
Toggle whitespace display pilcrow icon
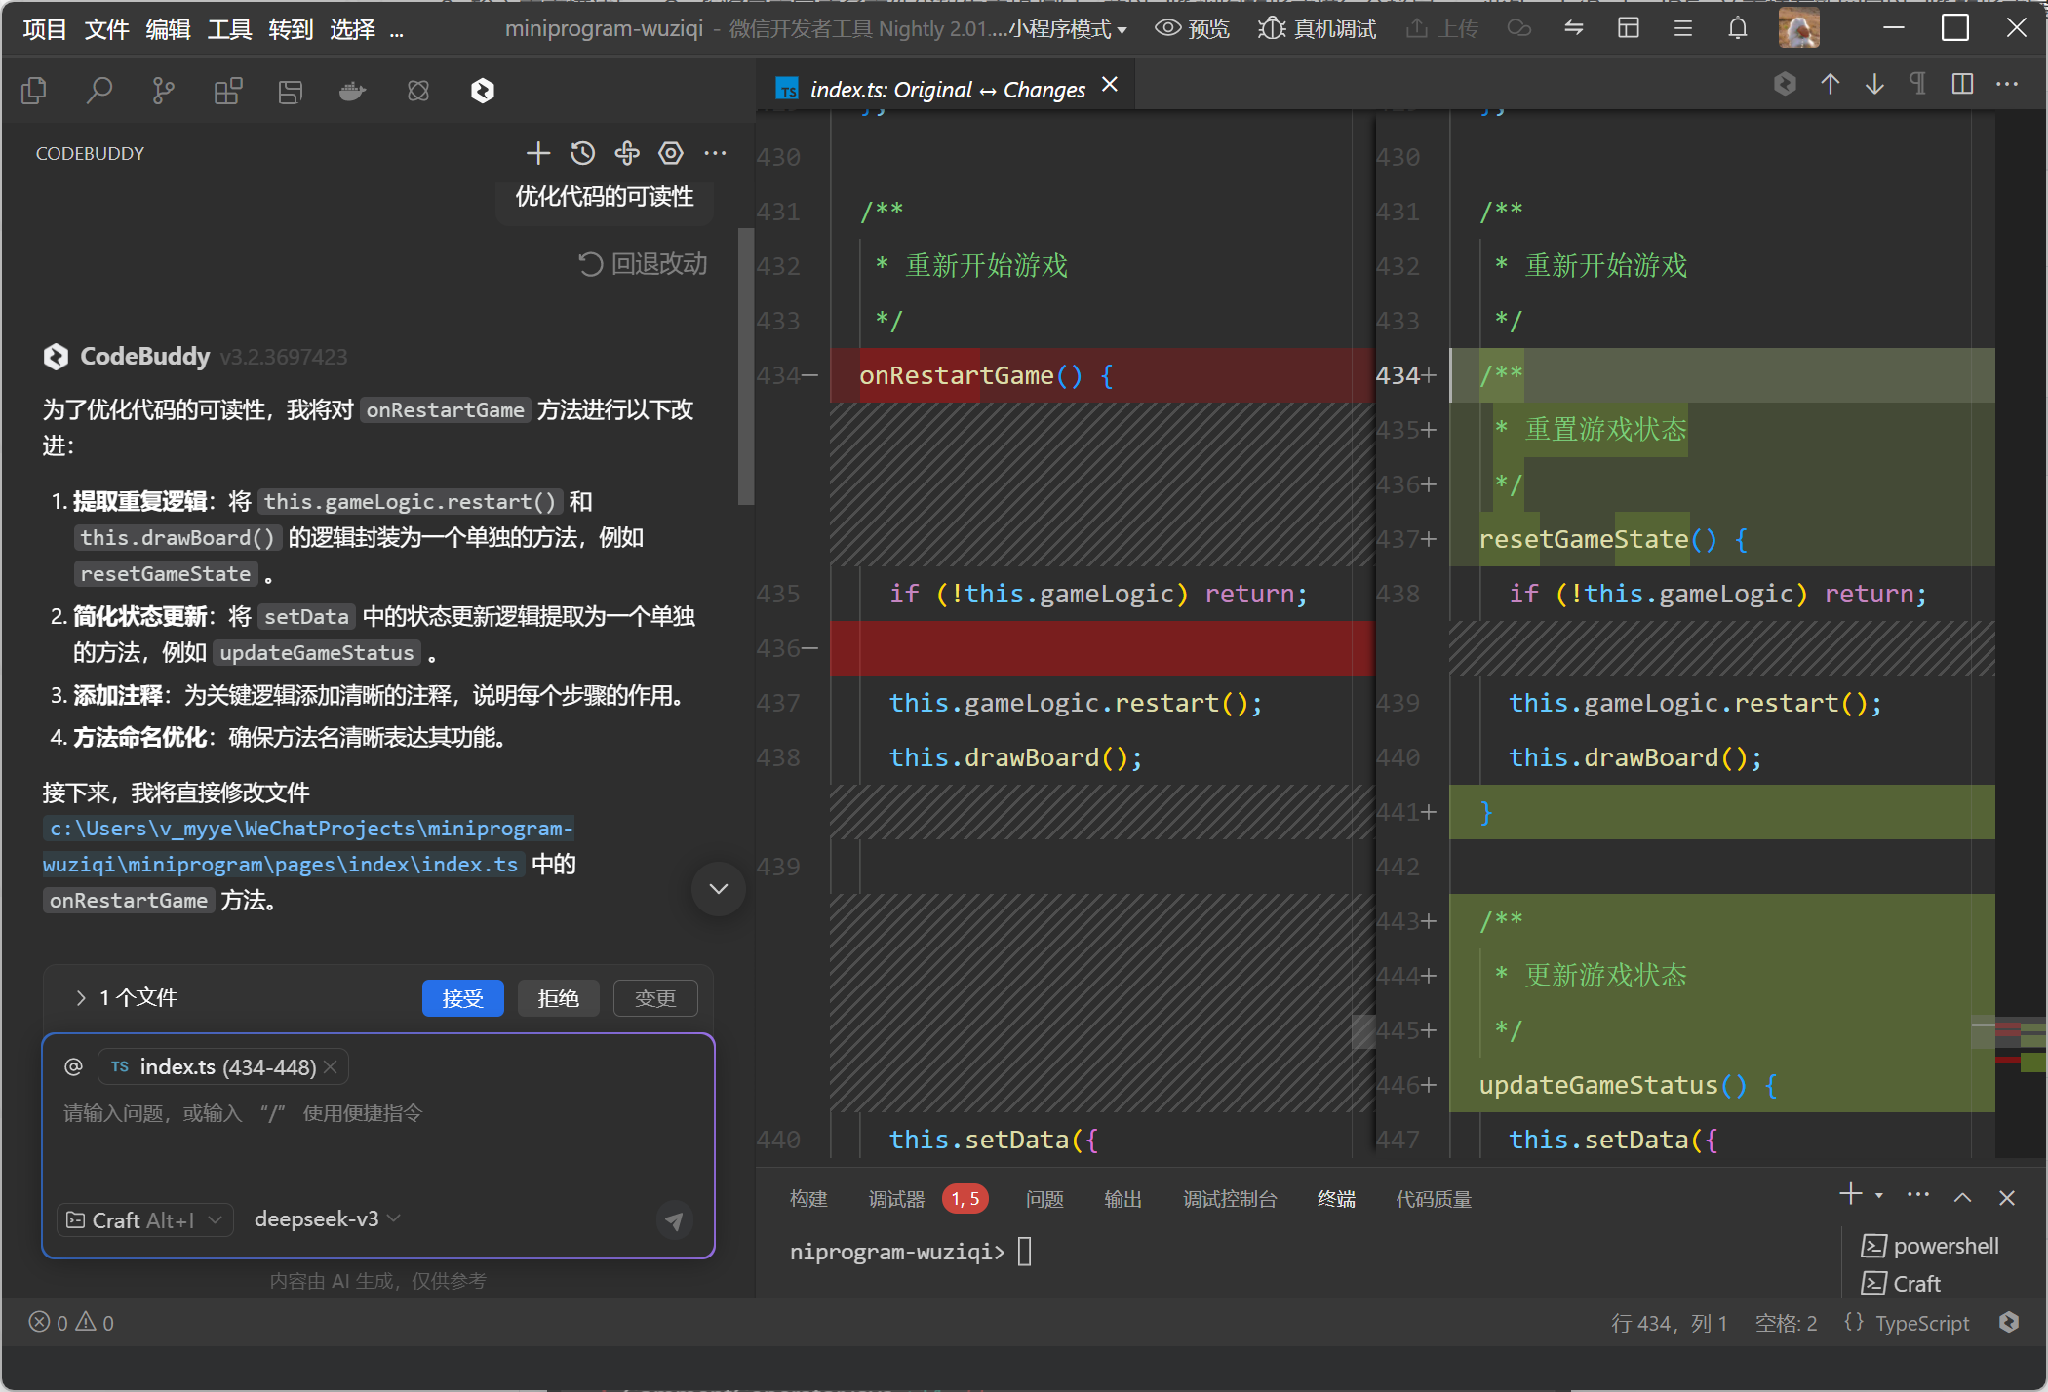pyautogui.click(x=1917, y=85)
